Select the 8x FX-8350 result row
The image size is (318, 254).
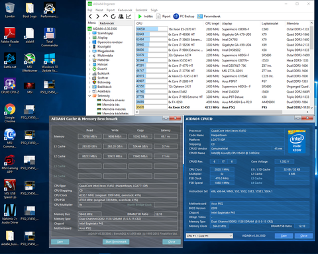(x=223, y=102)
